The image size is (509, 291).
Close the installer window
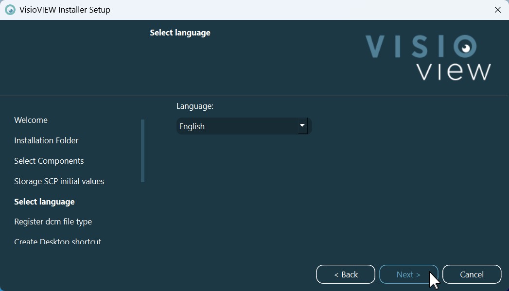point(497,10)
